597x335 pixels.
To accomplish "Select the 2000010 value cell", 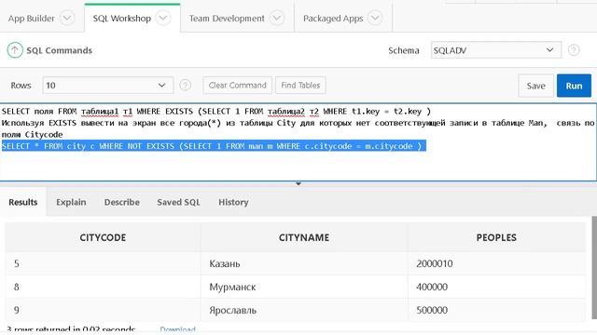I will pyautogui.click(x=496, y=263).
